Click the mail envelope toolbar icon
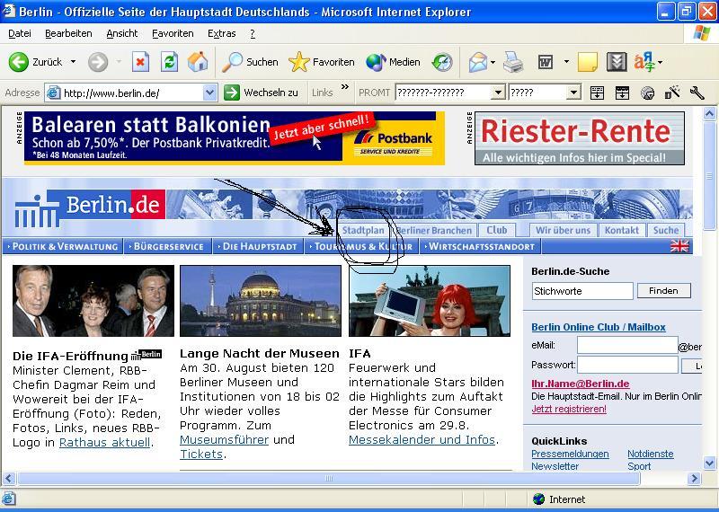Viewport: 719px width, 512px height. [477, 62]
